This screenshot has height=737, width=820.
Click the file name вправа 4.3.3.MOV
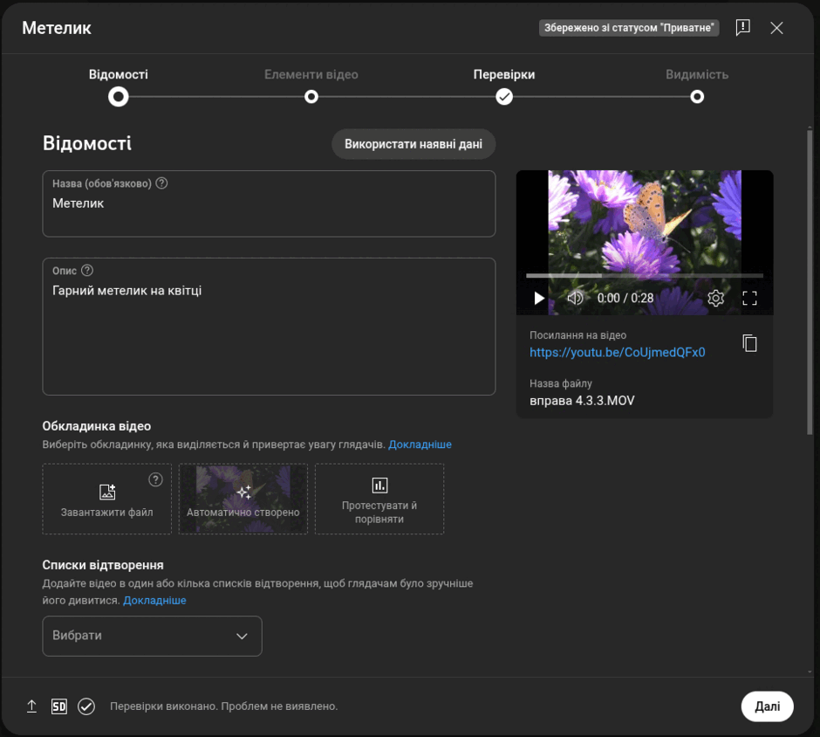pyautogui.click(x=582, y=401)
